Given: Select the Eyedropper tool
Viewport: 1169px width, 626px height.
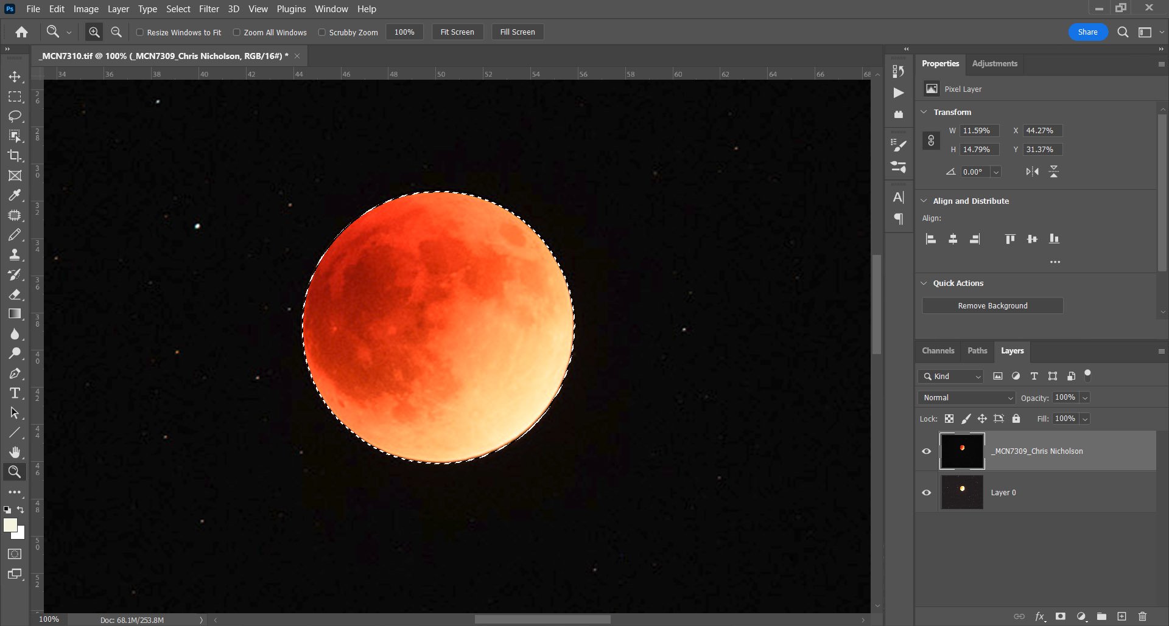Looking at the screenshot, I should [x=15, y=195].
